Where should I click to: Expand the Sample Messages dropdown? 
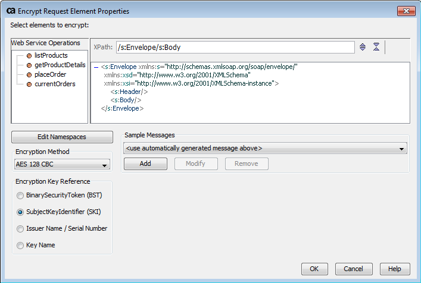tap(265, 148)
